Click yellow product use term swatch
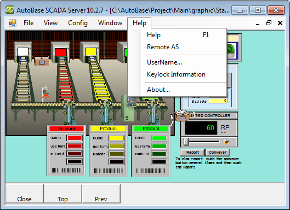Viewport: 290px width, 210px height. click(x=117, y=147)
